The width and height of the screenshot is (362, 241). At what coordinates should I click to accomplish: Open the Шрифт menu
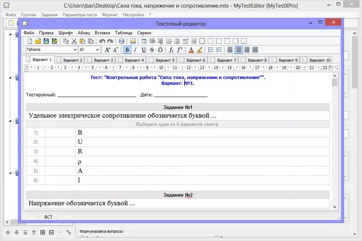point(66,32)
